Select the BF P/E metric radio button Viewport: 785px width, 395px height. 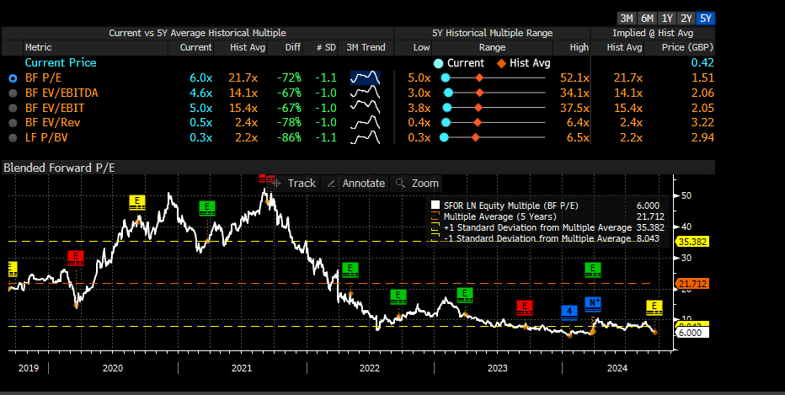click(13, 78)
